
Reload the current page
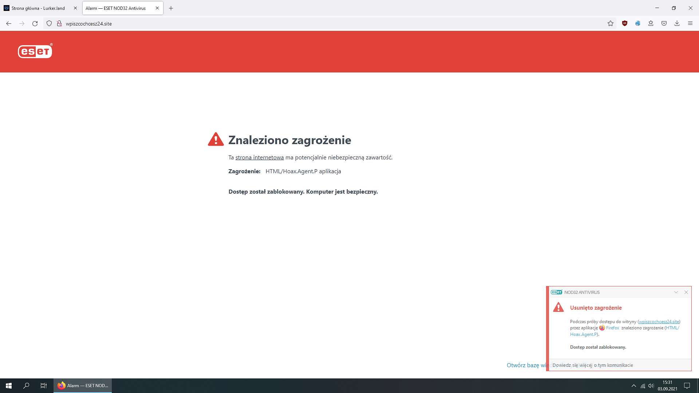tap(35, 24)
